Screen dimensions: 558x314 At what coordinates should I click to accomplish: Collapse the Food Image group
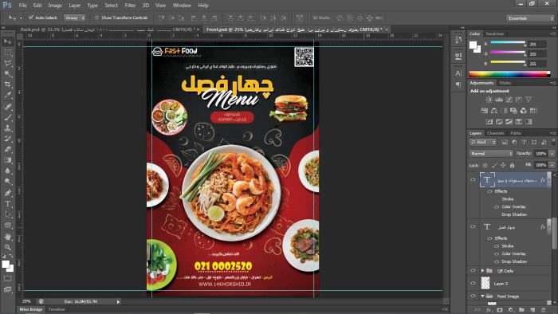(x=482, y=296)
